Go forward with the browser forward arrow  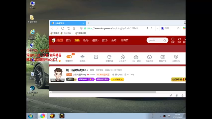coord(57,28)
